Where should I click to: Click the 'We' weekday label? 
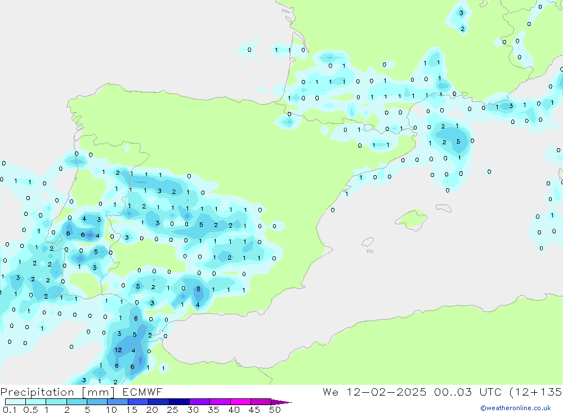click(x=330, y=392)
